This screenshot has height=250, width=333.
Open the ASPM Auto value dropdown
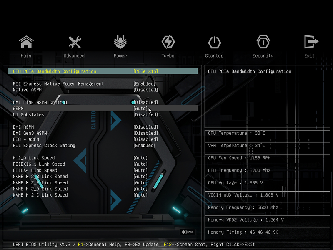click(x=140, y=109)
